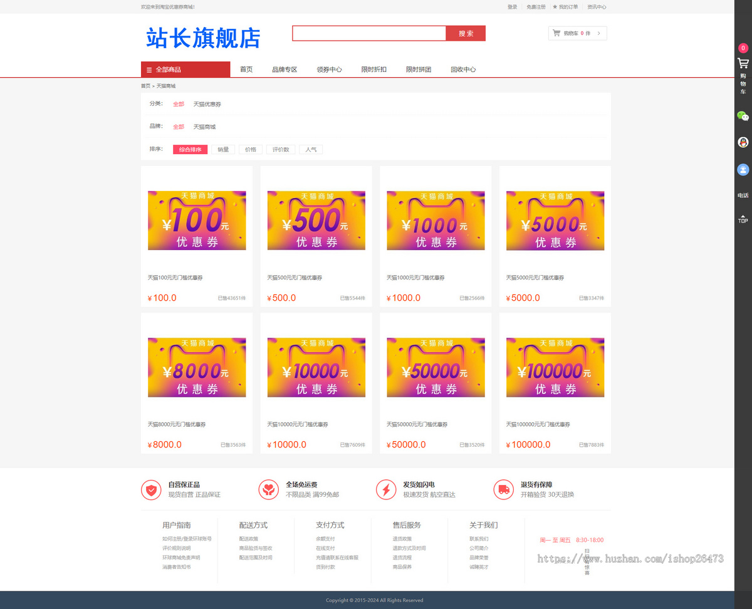
Task: Click the heart-hands icon for 全场免运费
Action: pyautogui.click(x=269, y=489)
